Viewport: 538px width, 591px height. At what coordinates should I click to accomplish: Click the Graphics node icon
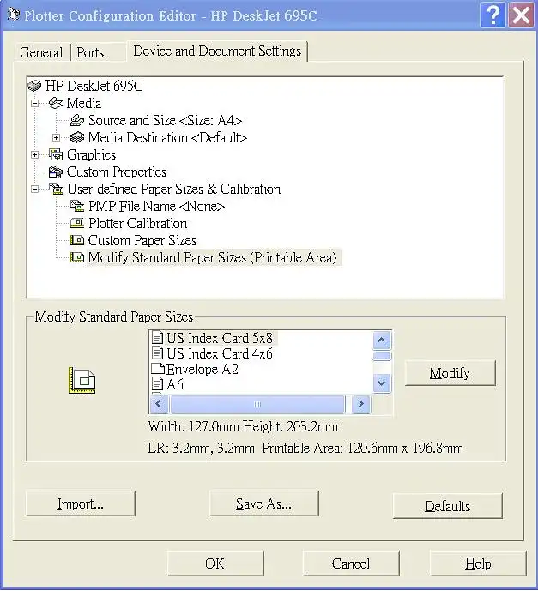(x=56, y=154)
